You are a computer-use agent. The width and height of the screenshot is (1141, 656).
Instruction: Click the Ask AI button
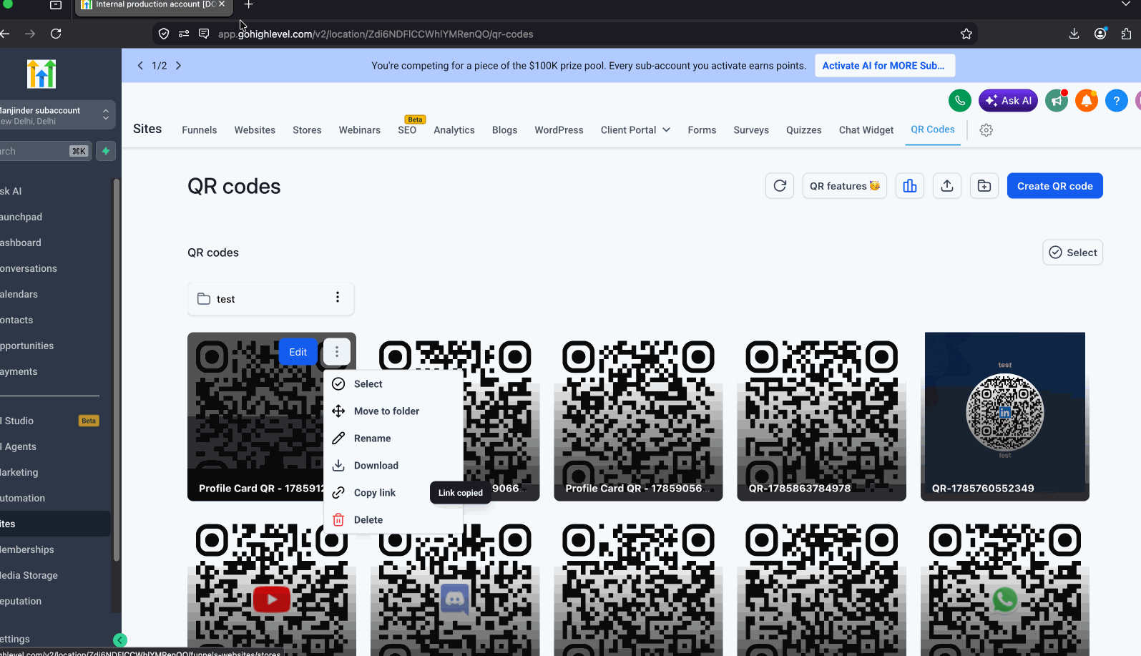pos(1009,101)
